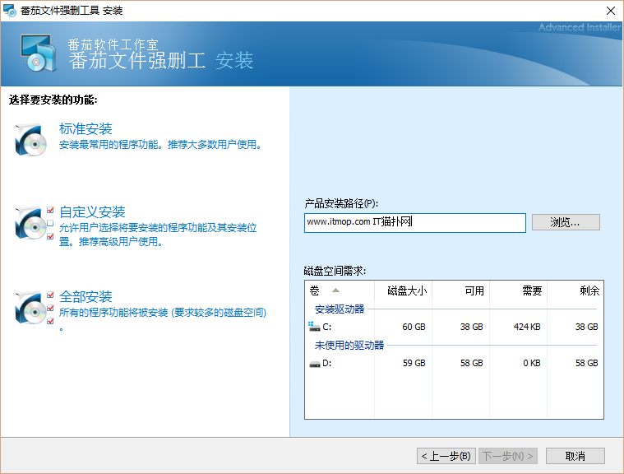Click the 取消 cancel button

pyautogui.click(x=575, y=456)
